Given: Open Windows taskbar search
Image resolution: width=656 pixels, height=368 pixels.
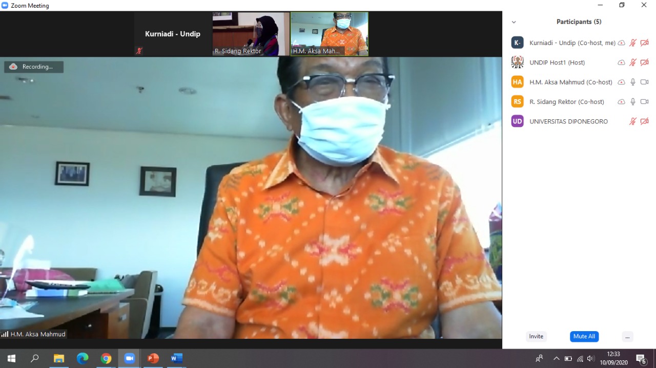Looking at the screenshot, I should pyautogui.click(x=35, y=358).
